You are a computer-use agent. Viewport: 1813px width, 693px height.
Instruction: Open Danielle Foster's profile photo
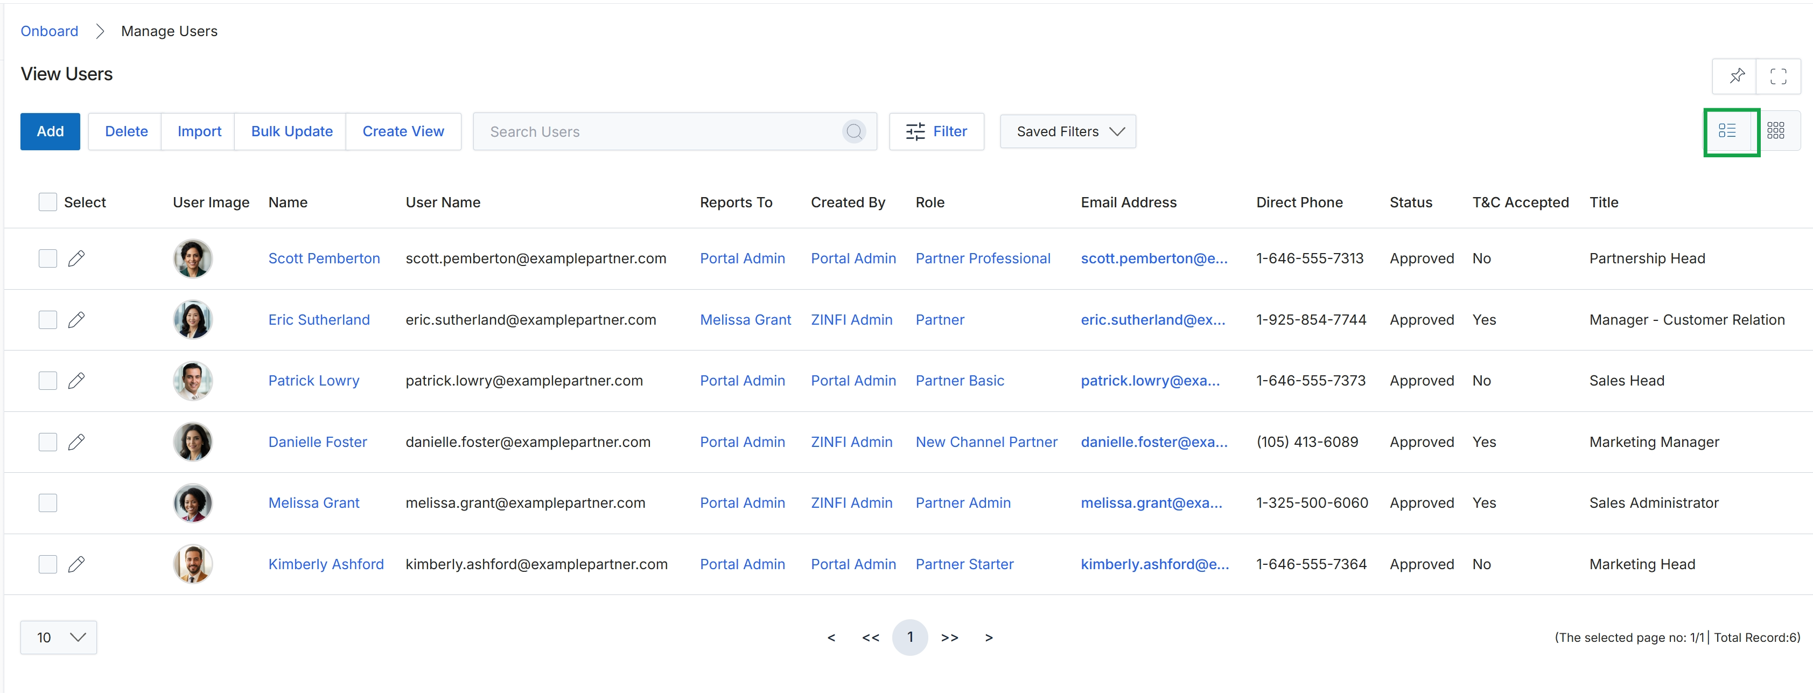pyautogui.click(x=192, y=442)
